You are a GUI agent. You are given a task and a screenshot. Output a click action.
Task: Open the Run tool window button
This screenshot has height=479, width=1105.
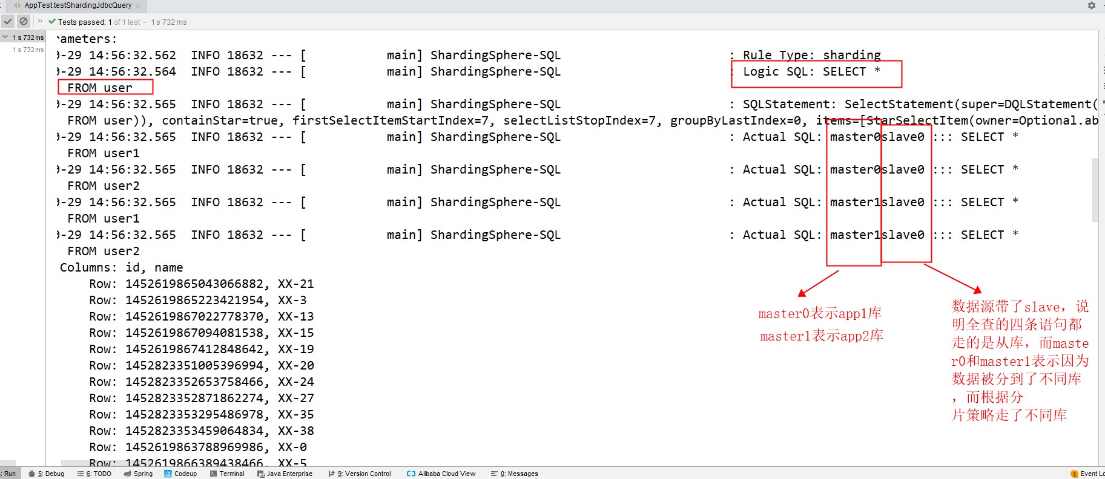click(x=8, y=474)
